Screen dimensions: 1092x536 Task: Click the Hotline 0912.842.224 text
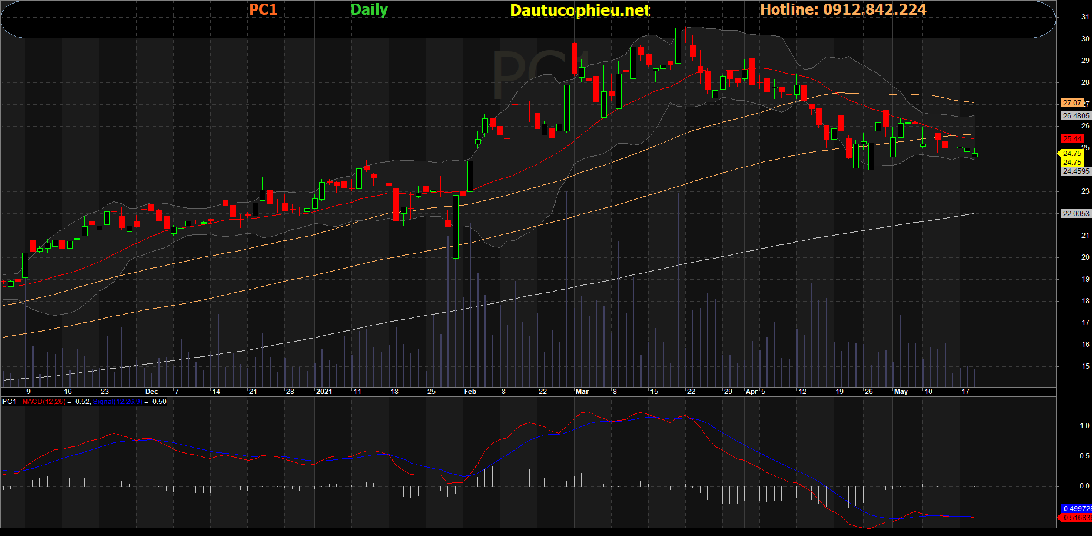[x=843, y=9]
